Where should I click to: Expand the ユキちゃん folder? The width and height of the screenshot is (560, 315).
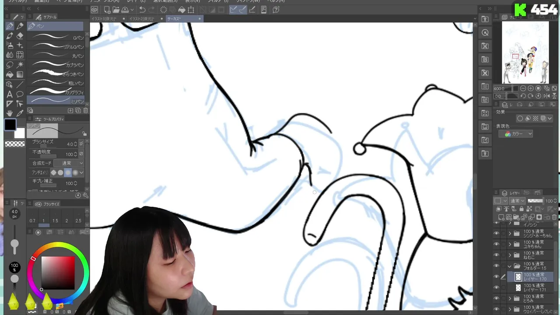pos(510,244)
